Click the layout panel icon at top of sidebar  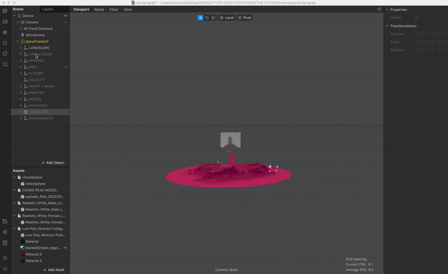click(x=5, y=11)
